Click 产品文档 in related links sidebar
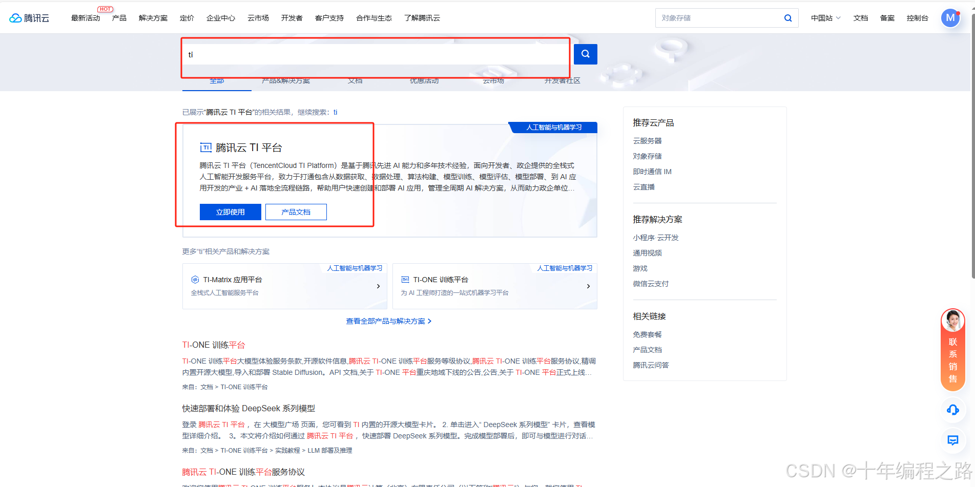This screenshot has height=487, width=975. click(647, 350)
